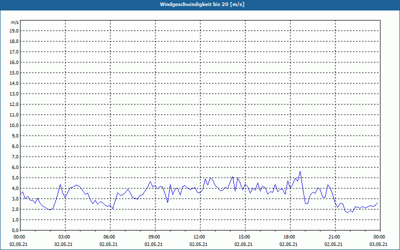Viewport: 400px width, 250px height.
Task: Click the 5,0 y-axis value
Action: tap(15, 178)
